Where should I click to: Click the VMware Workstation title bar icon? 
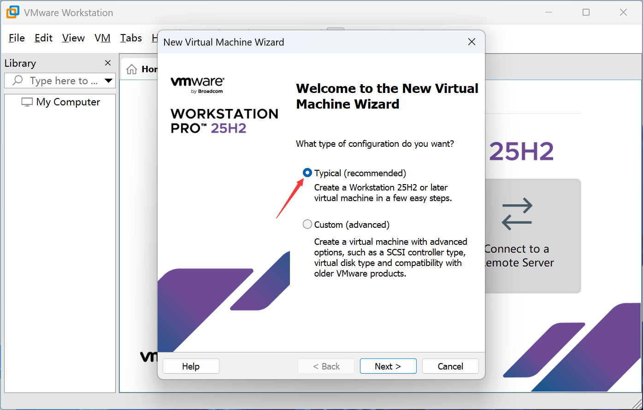13,12
